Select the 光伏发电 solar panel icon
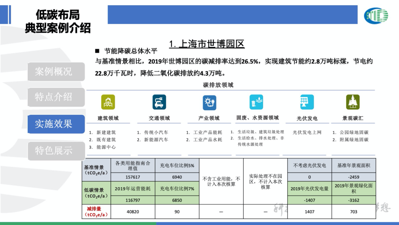Image resolution: width=399 pixels, height=225 pixels. [x=306, y=102]
